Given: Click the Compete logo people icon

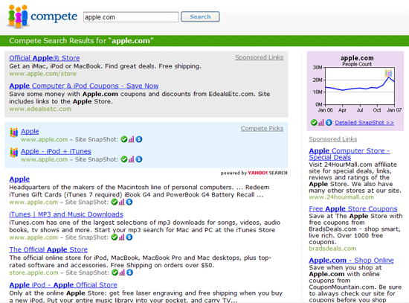Looking at the screenshot, I should point(18,16).
